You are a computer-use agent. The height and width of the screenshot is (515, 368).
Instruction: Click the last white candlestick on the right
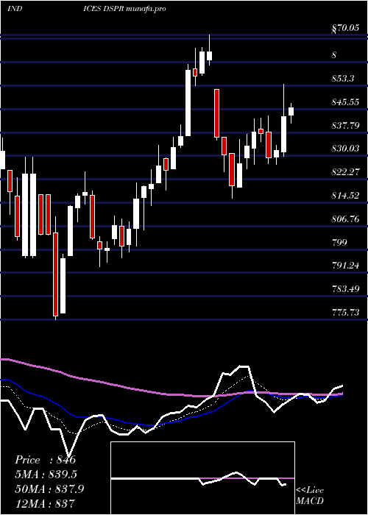291,112
